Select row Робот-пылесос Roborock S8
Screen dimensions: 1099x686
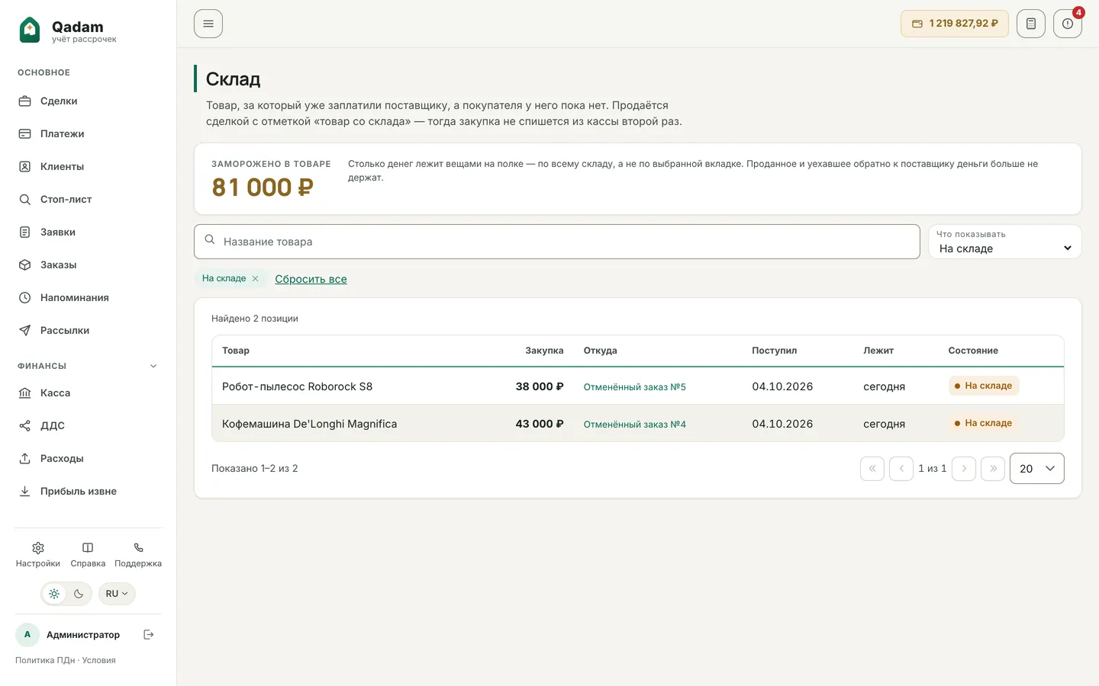click(638, 386)
